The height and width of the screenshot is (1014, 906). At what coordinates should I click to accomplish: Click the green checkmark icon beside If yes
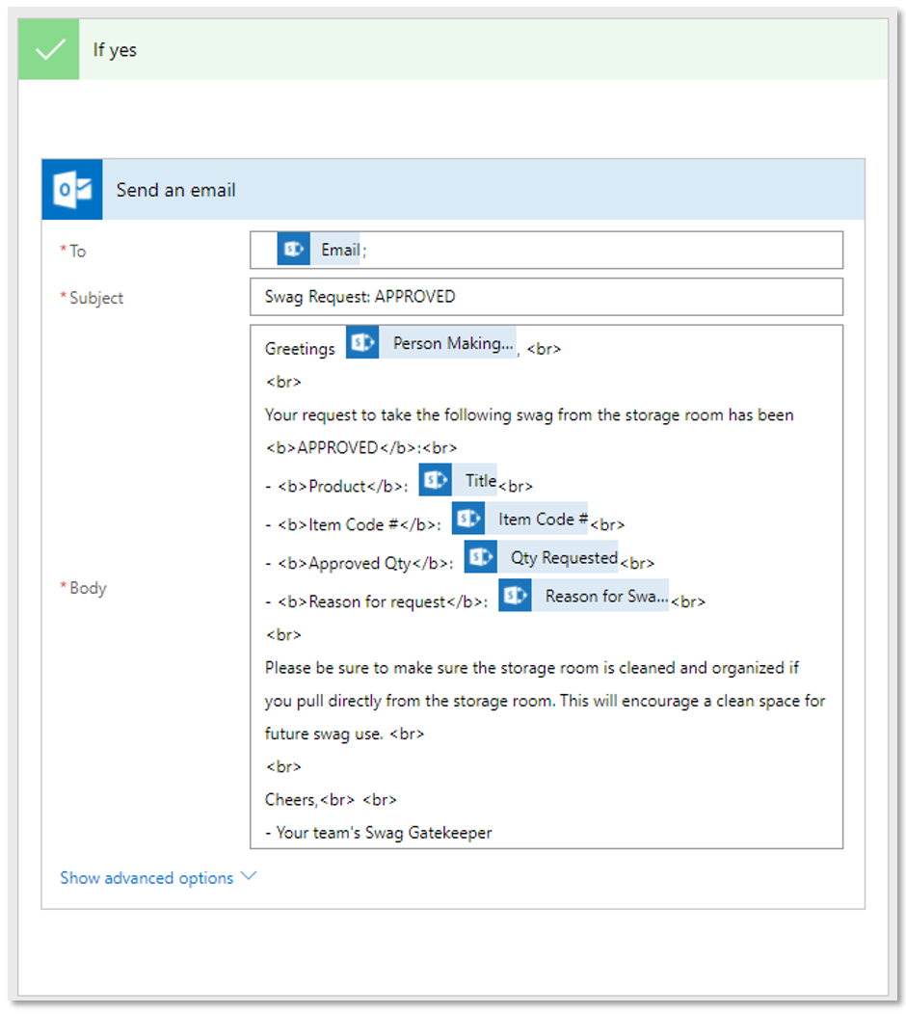click(x=49, y=50)
